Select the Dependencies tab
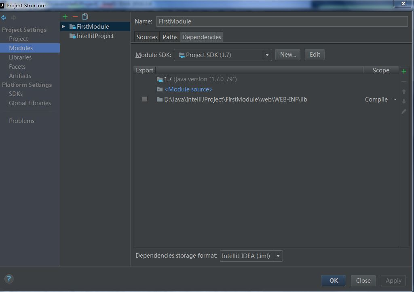 click(202, 37)
